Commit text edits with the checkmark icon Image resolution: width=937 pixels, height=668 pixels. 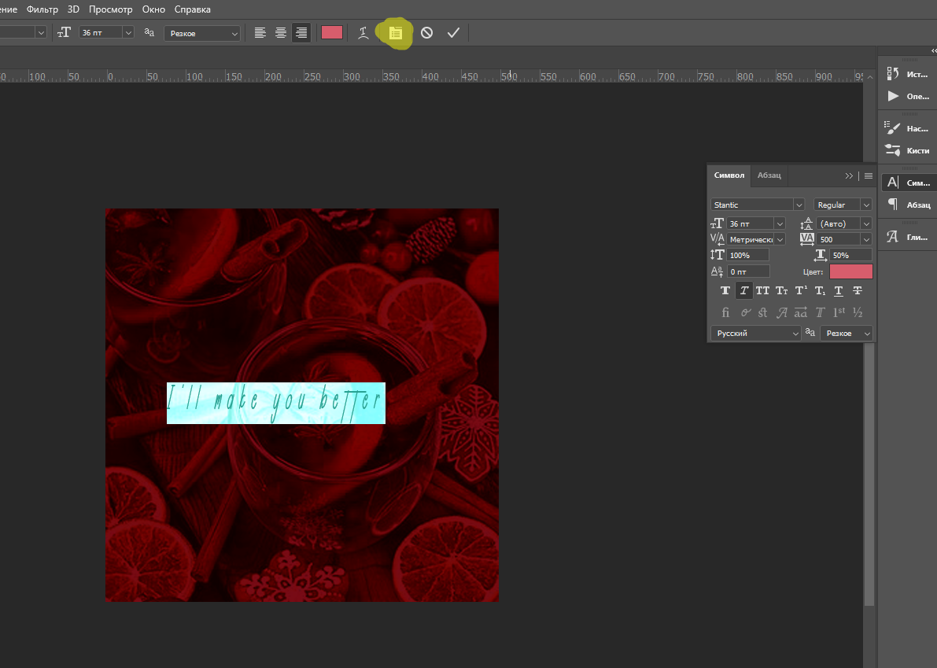(453, 33)
